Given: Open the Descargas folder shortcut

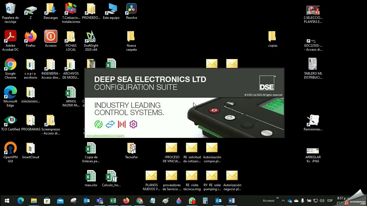Looking at the screenshot, I should [51, 11].
